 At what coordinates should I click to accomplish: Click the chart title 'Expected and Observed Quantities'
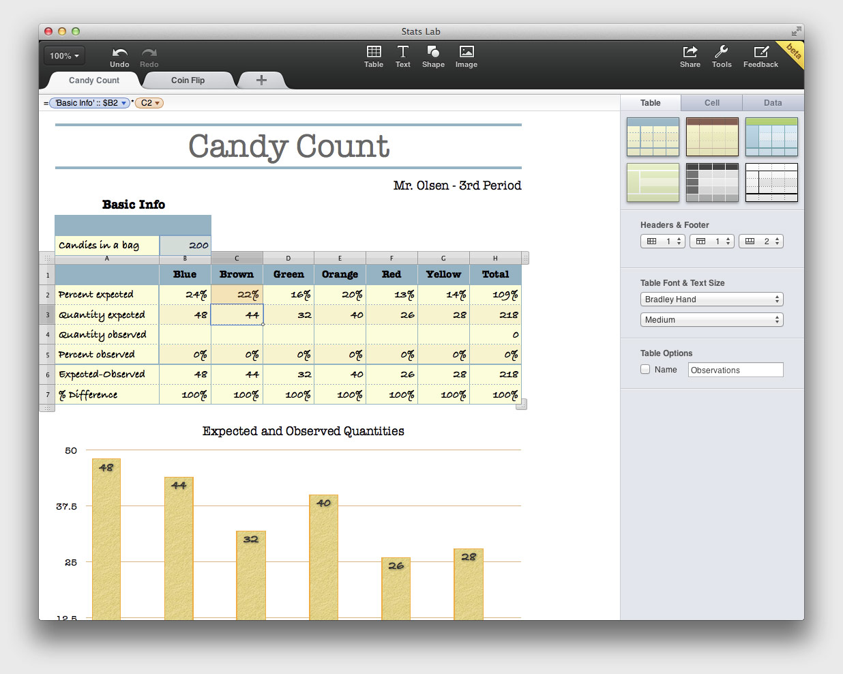(303, 431)
